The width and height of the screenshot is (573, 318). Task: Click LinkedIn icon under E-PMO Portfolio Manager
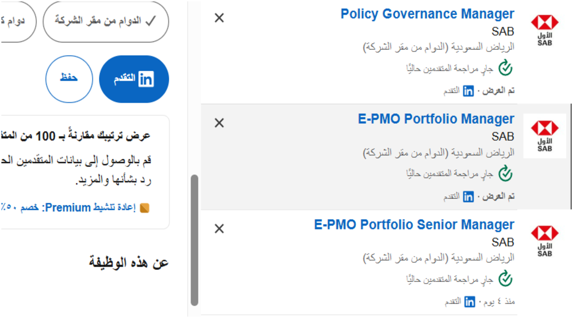pyautogui.click(x=468, y=197)
